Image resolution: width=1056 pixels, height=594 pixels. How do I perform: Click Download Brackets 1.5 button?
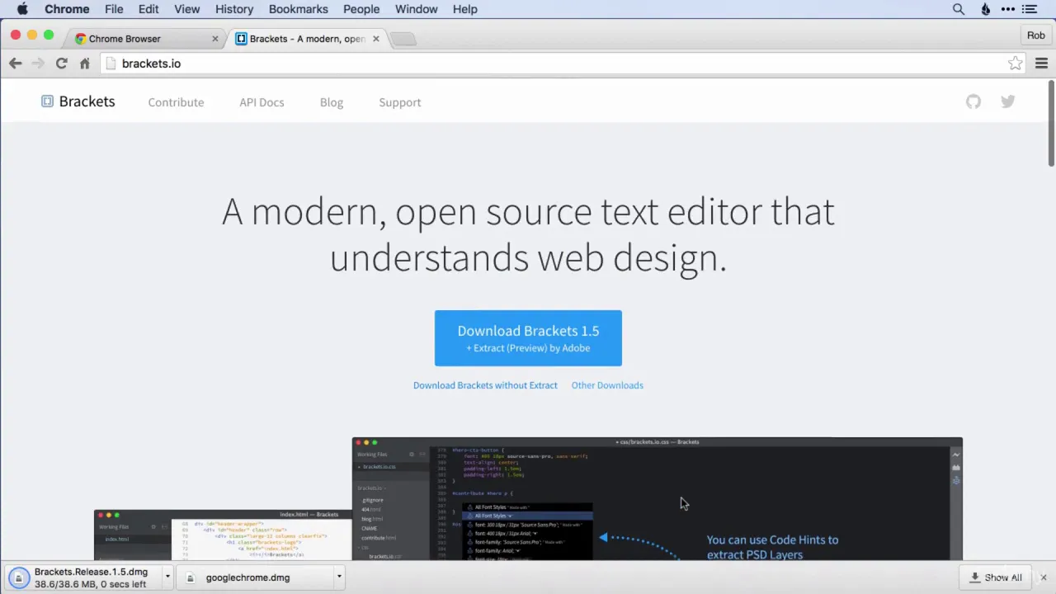click(528, 338)
